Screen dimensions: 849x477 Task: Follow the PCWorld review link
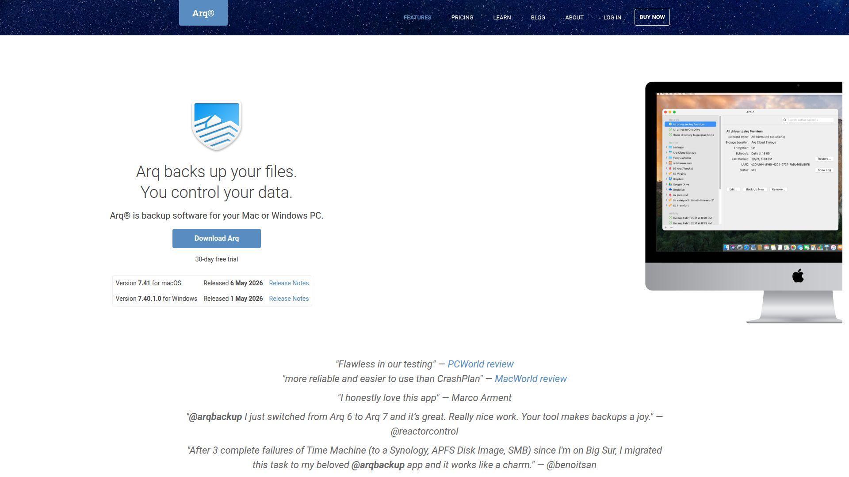(x=480, y=364)
